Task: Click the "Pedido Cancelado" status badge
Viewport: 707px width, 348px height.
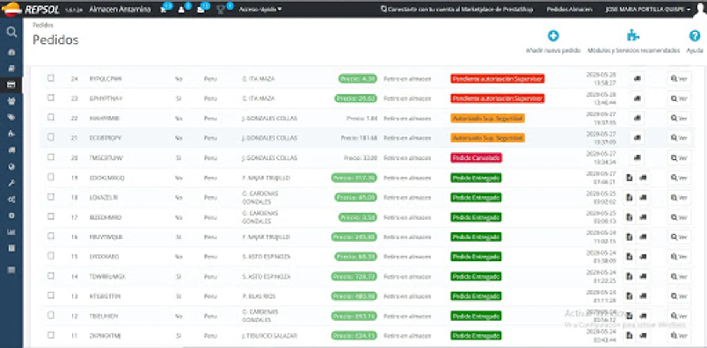Action: (476, 158)
